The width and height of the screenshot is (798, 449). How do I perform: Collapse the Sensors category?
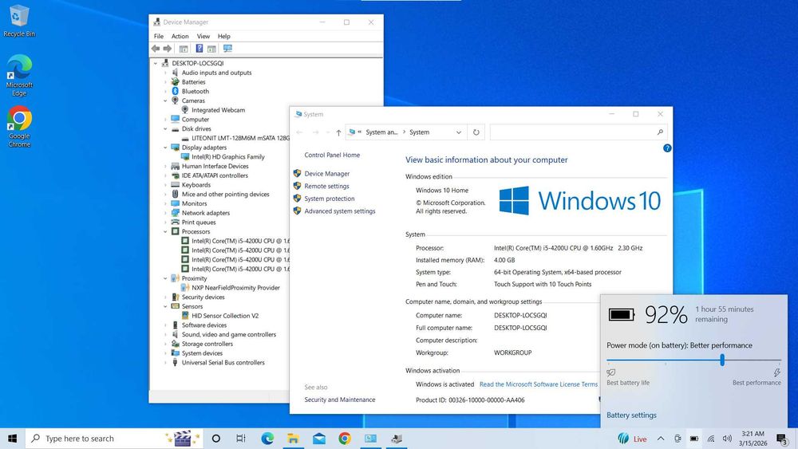pyautogui.click(x=165, y=306)
